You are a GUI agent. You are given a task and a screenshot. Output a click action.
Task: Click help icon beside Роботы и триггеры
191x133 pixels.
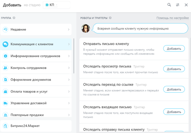(110, 18)
